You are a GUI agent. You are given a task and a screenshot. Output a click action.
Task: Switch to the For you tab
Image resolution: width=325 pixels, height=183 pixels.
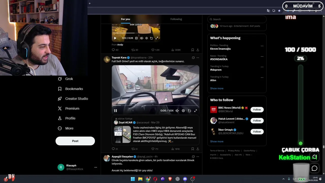[x=125, y=19]
